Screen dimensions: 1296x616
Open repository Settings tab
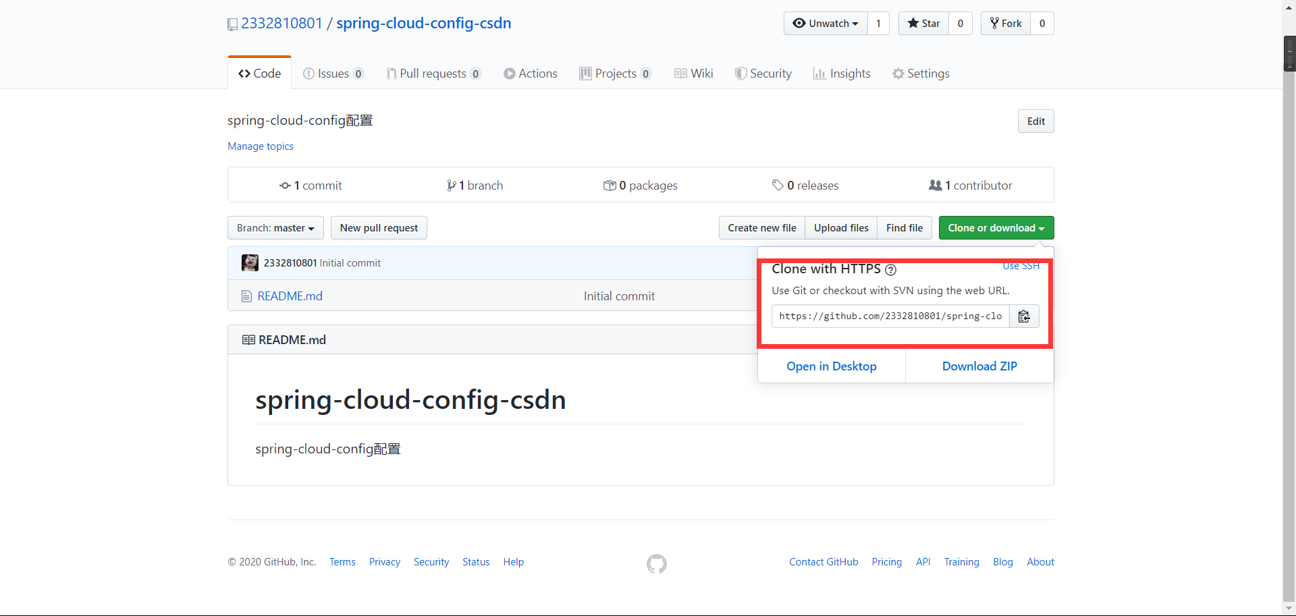click(921, 74)
